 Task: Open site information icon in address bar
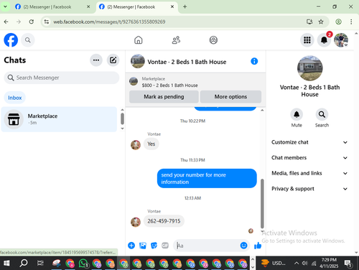tap(47, 22)
